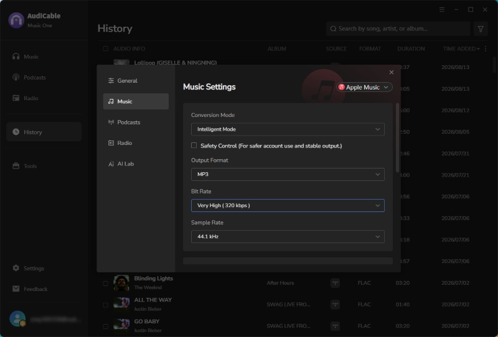Click the GO BABY source icon

click(x=335, y=326)
